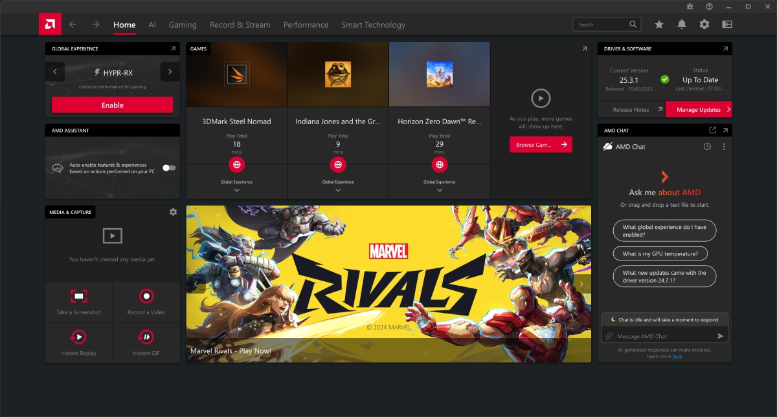Viewport: 777px width, 417px height.
Task: Open Media & Capture settings gear
Action: pos(173,212)
